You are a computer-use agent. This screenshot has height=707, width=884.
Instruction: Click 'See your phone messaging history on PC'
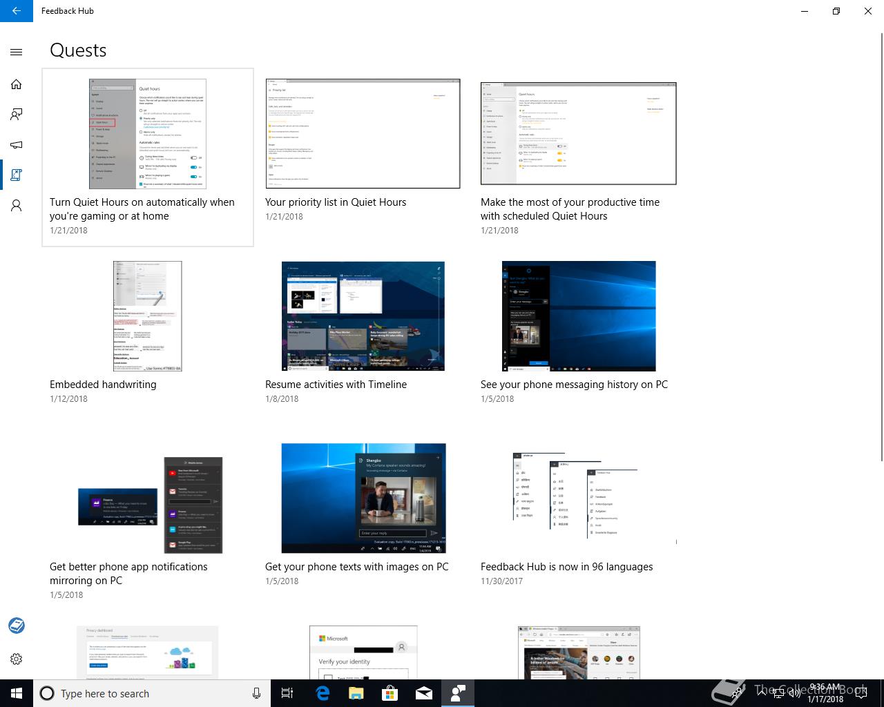[x=574, y=385]
